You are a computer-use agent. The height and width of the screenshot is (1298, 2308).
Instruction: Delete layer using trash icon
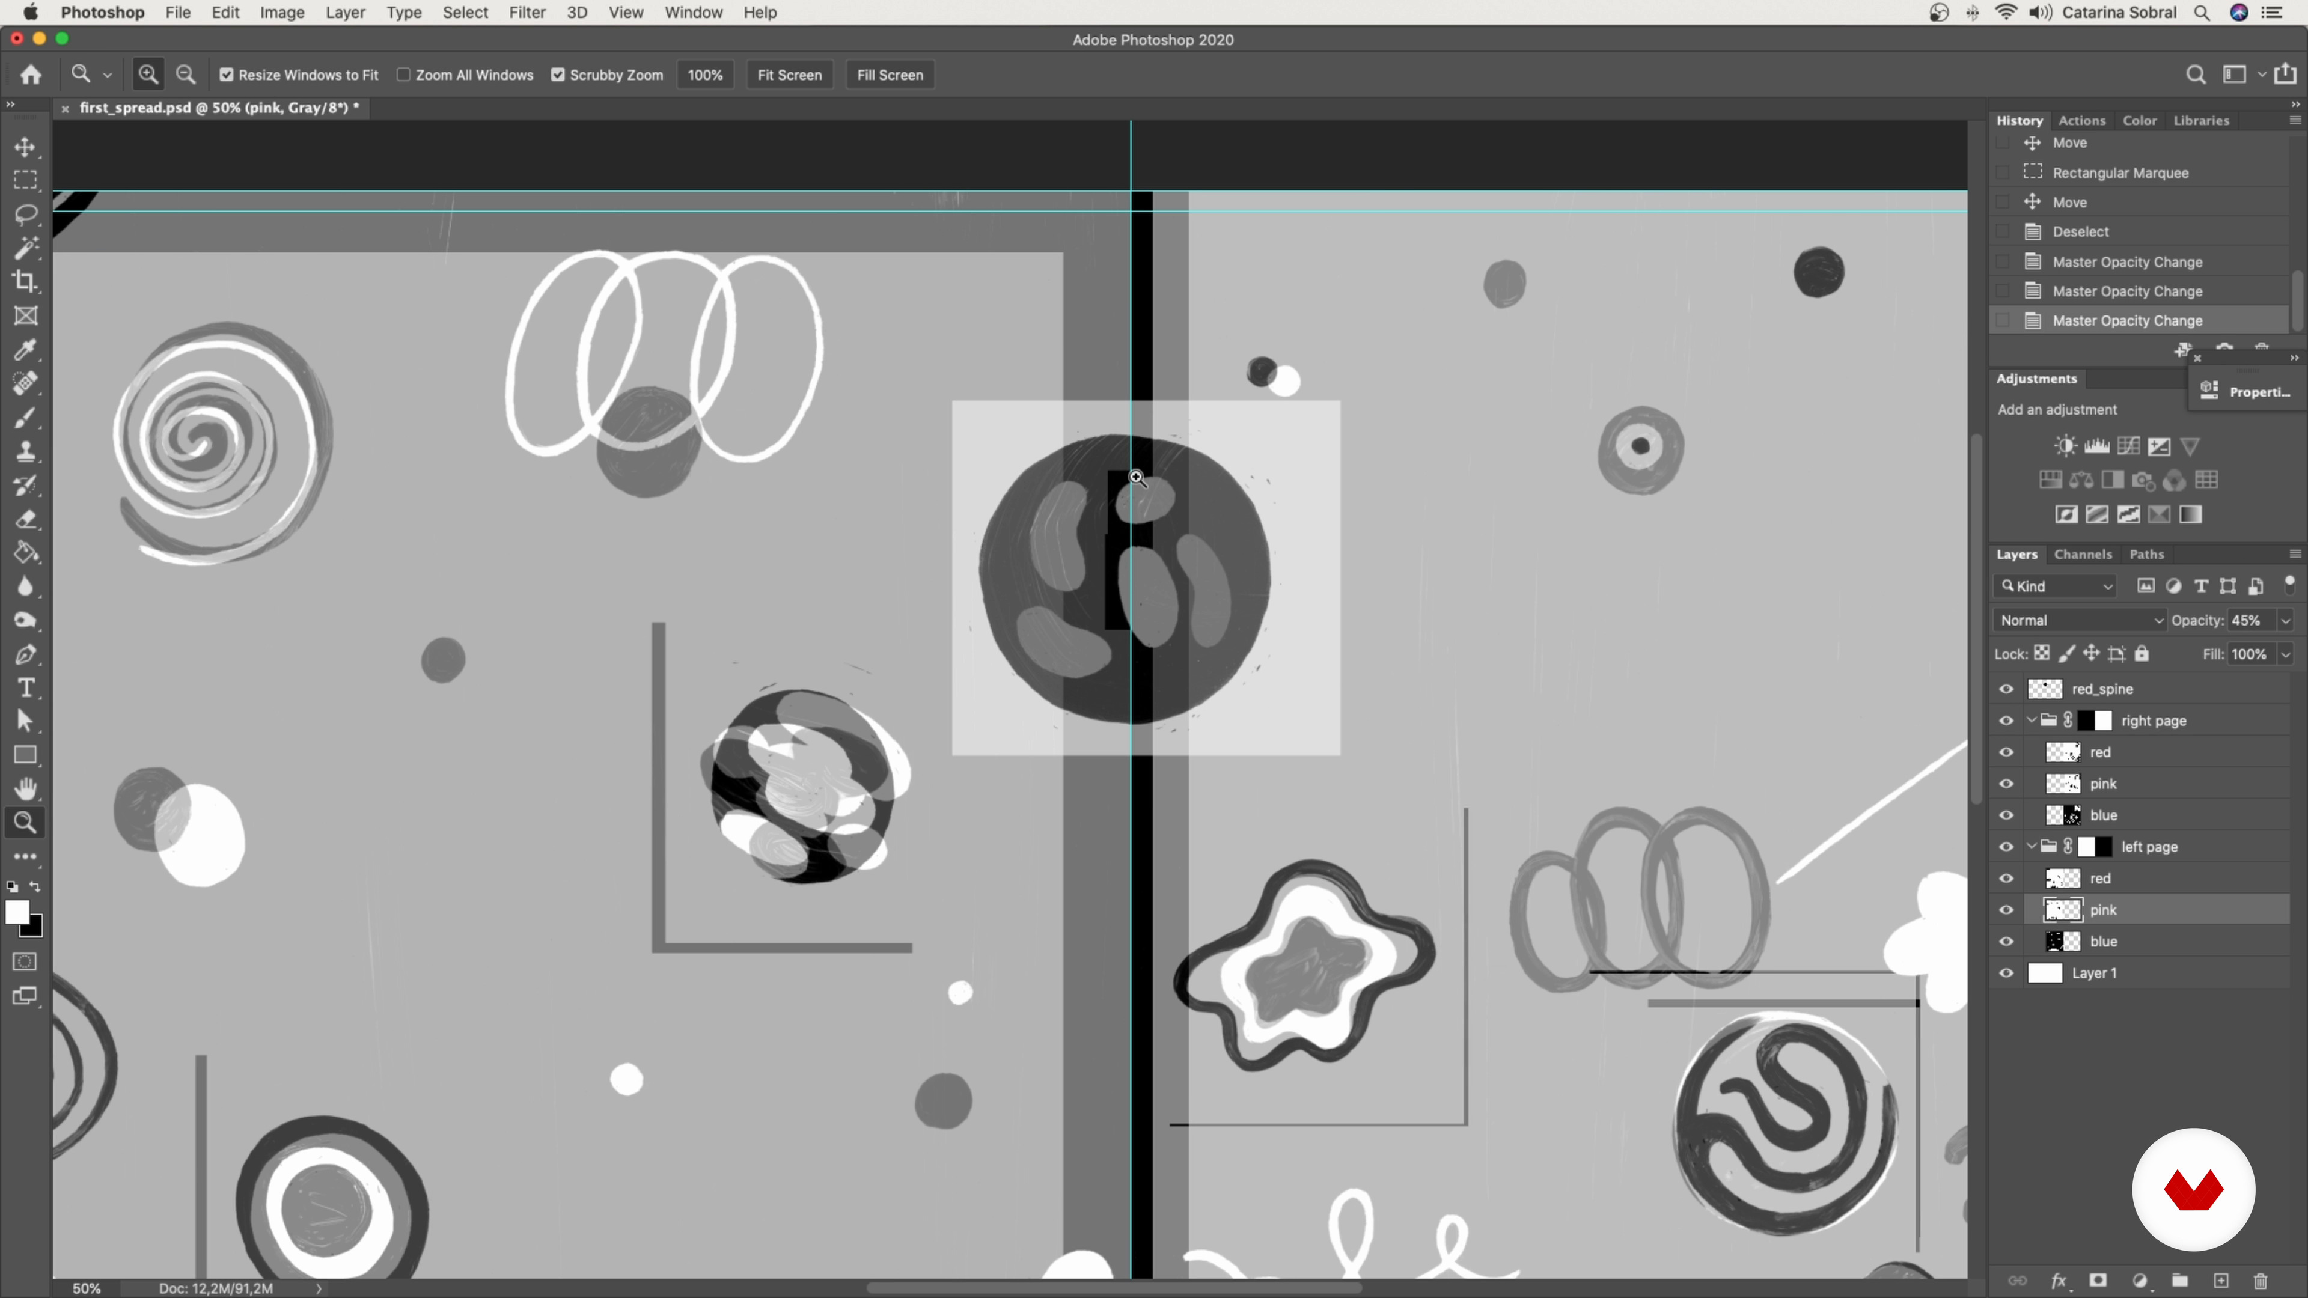2260,1280
